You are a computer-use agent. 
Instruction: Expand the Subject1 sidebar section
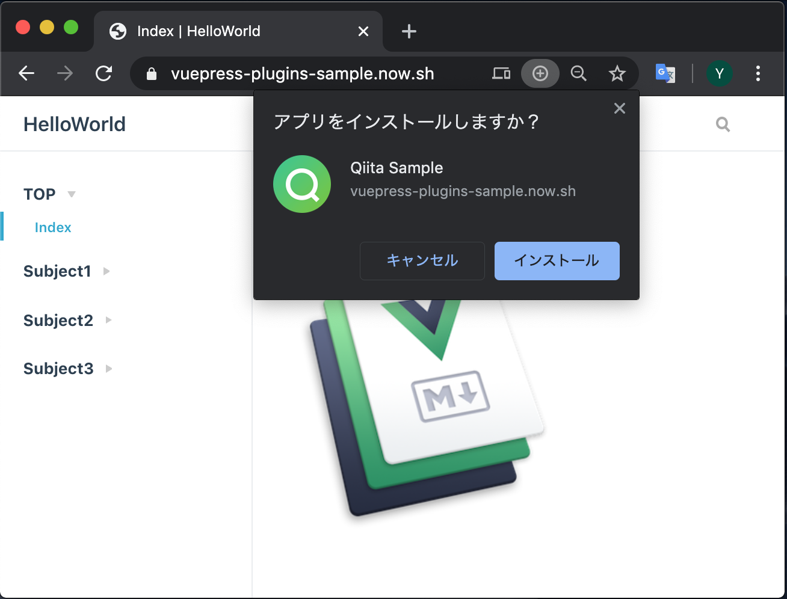point(67,271)
